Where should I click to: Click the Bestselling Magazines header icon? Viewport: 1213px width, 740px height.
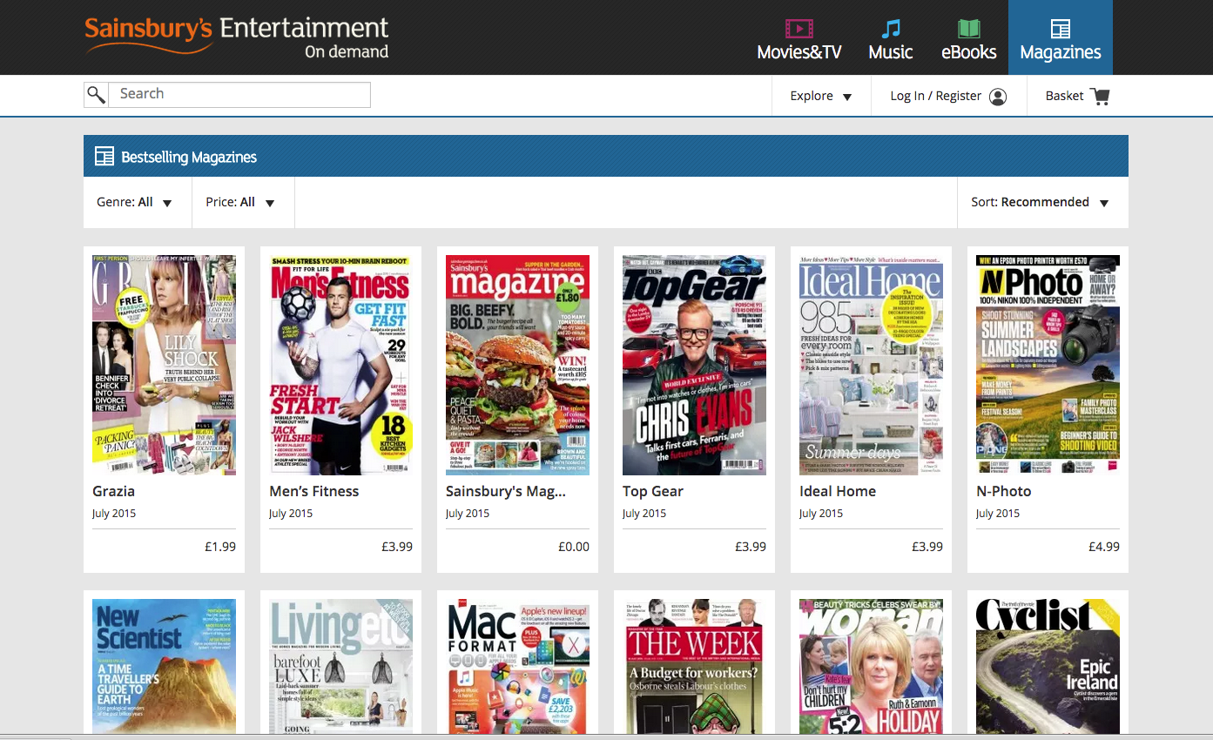(x=104, y=157)
